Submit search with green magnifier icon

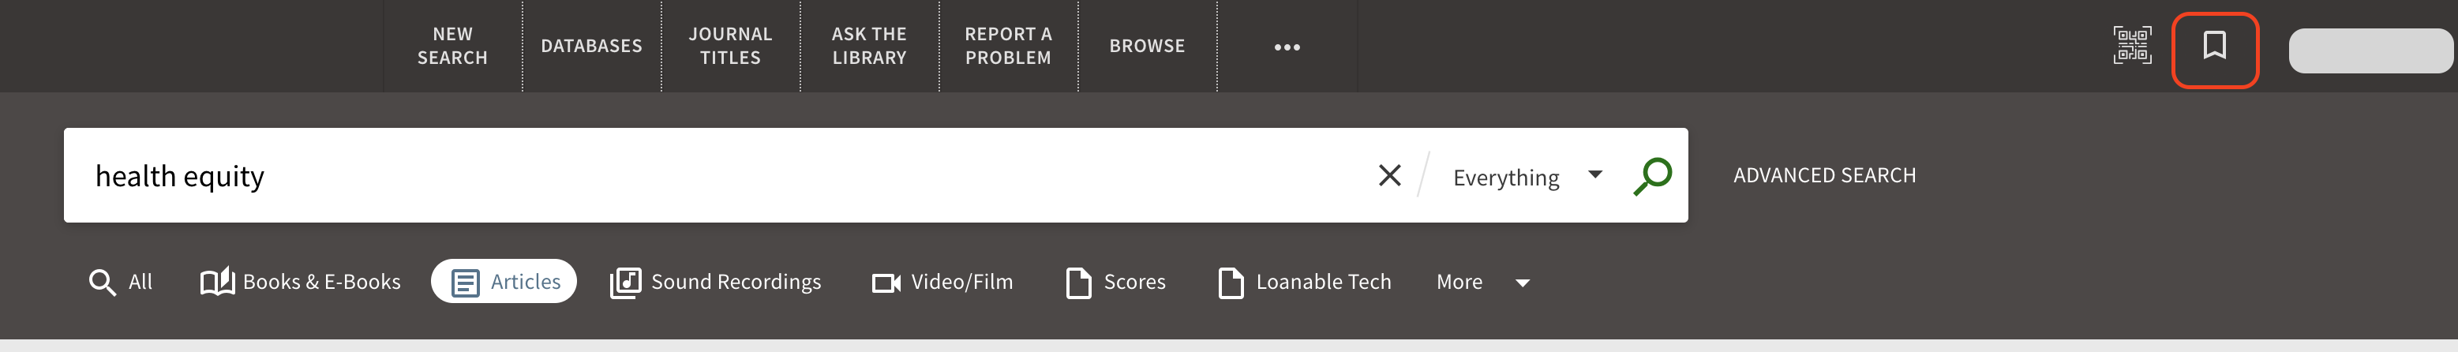pyautogui.click(x=1653, y=175)
